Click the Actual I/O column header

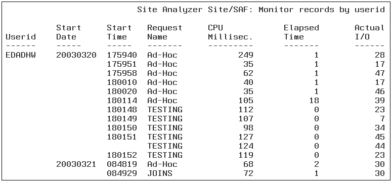click(x=370, y=32)
